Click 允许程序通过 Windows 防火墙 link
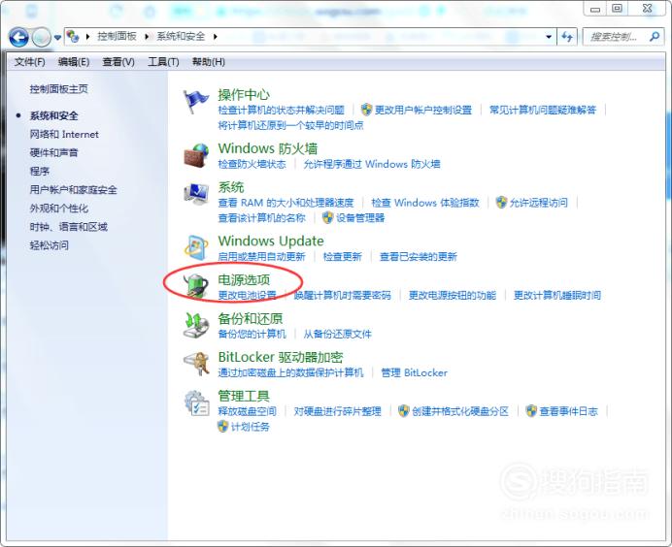The width and height of the screenshot is (672, 547). (372, 164)
